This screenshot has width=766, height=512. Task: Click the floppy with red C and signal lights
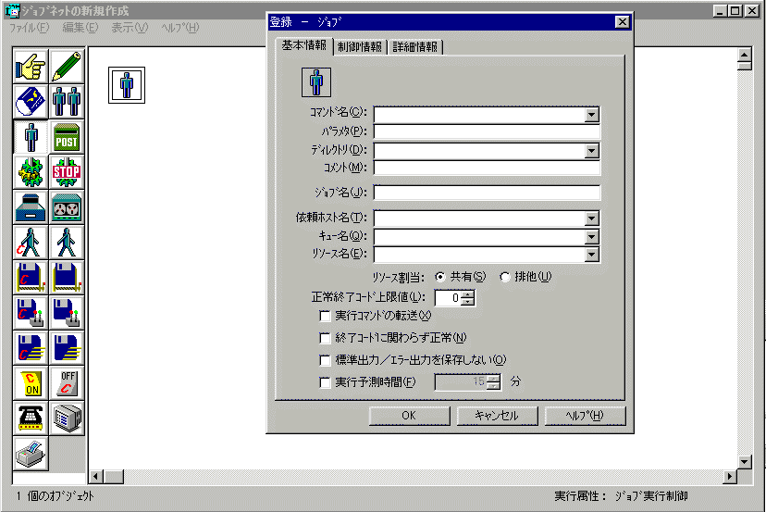(x=31, y=313)
